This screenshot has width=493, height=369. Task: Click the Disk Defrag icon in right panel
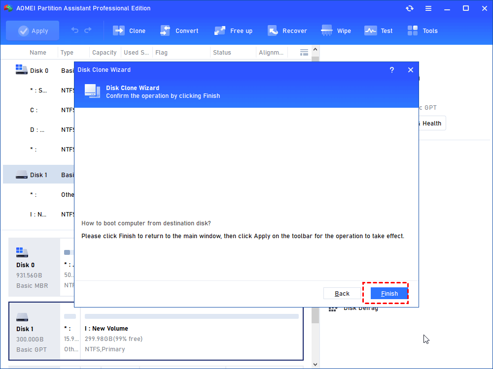click(333, 309)
